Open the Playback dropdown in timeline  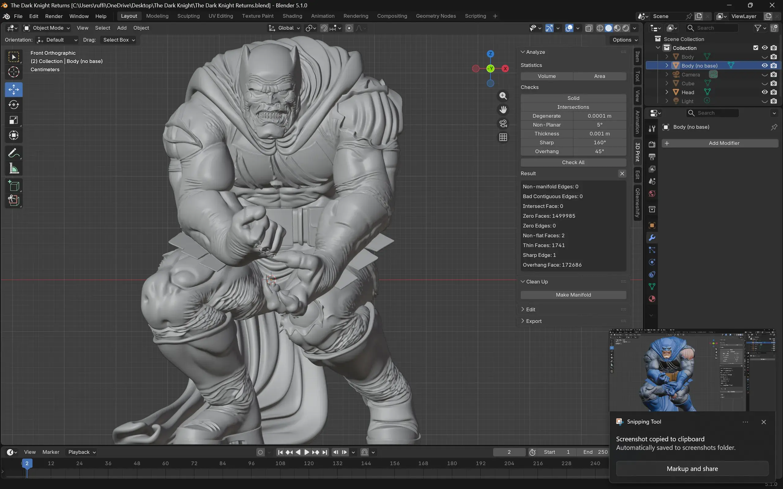82,452
